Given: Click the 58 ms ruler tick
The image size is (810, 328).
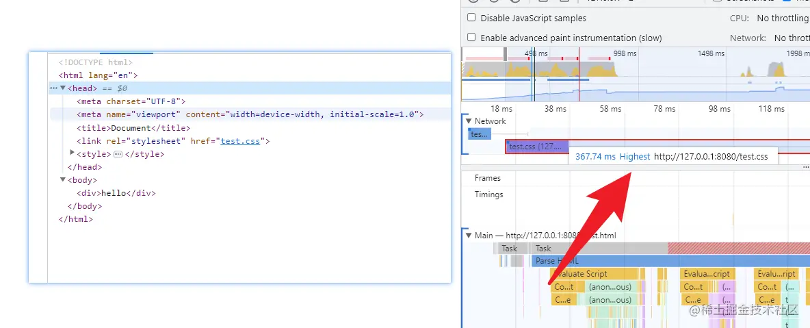Looking at the screenshot, I should (610, 109).
